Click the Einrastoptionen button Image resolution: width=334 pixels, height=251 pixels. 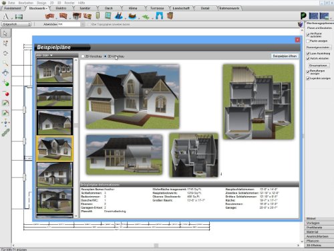tap(319, 66)
